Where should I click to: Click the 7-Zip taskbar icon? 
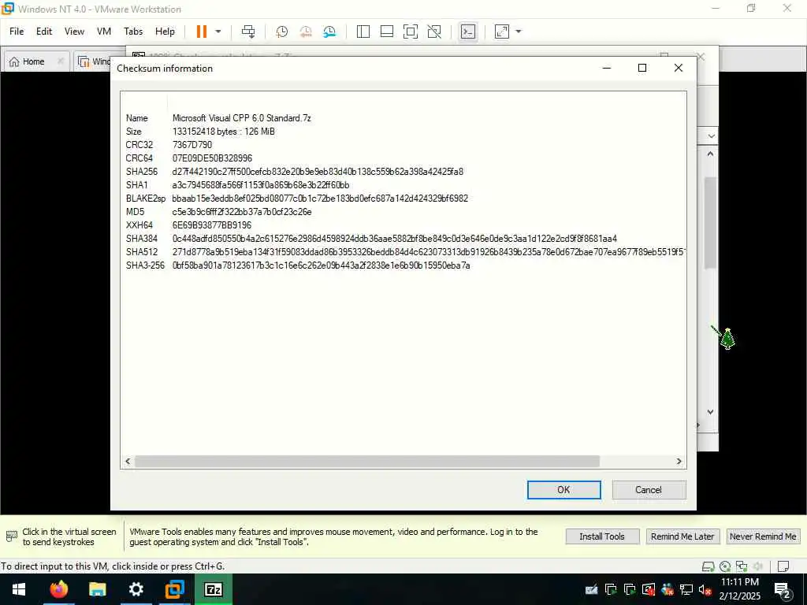[x=213, y=589]
